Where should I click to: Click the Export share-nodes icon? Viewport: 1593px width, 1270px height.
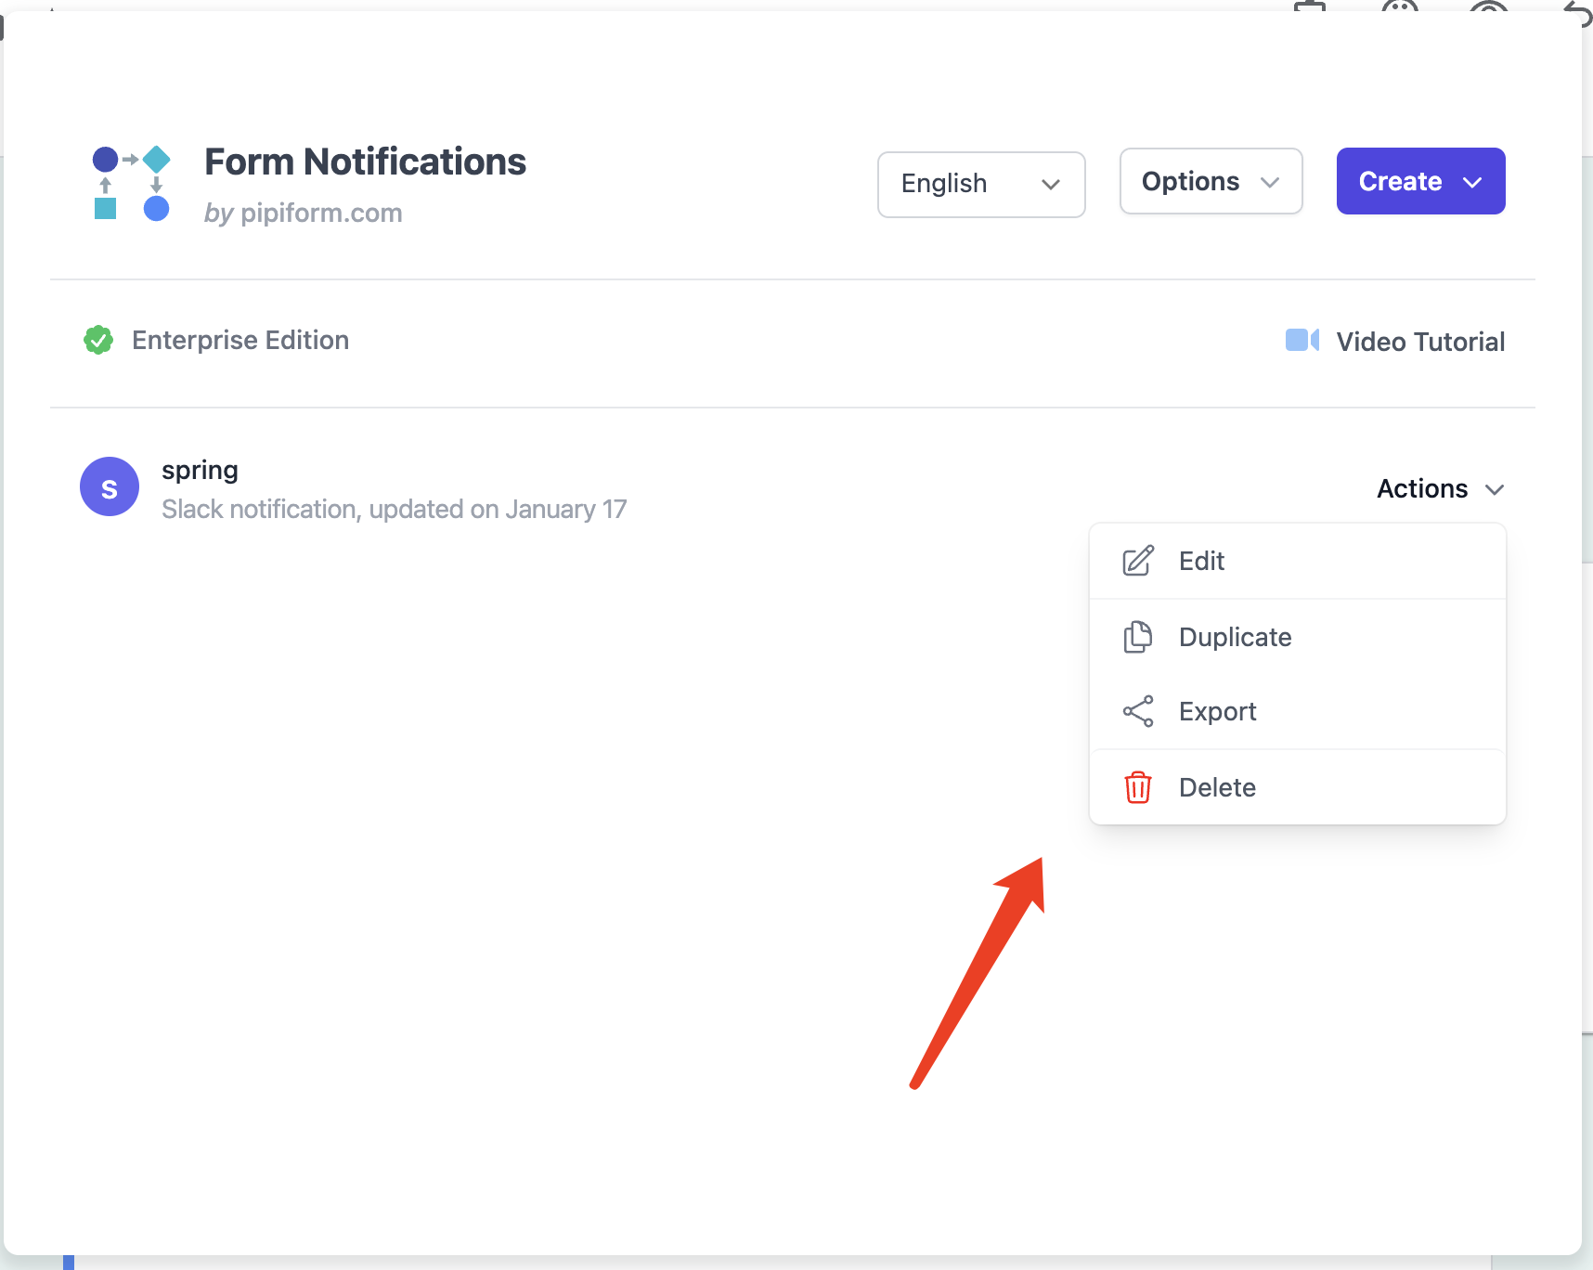1138,711
